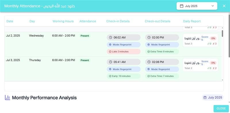
Task: Click clock icon beside 02:00 PM check-out
Action: coord(149,37)
